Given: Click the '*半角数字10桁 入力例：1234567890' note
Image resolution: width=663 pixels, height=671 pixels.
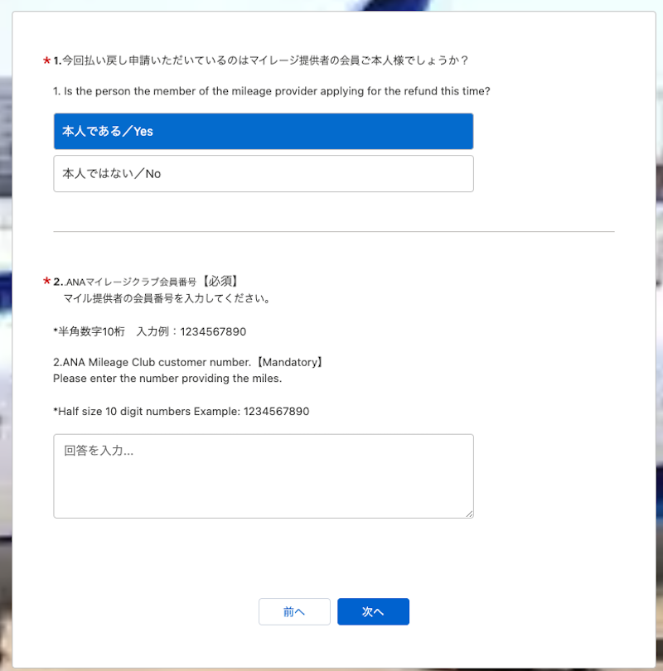Looking at the screenshot, I should point(149,331).
